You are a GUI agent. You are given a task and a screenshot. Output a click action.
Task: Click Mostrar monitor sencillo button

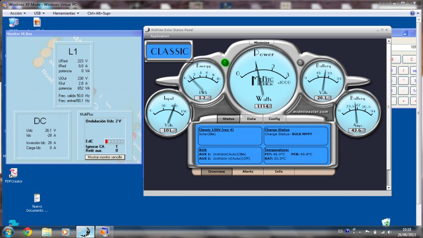point(105,157)
